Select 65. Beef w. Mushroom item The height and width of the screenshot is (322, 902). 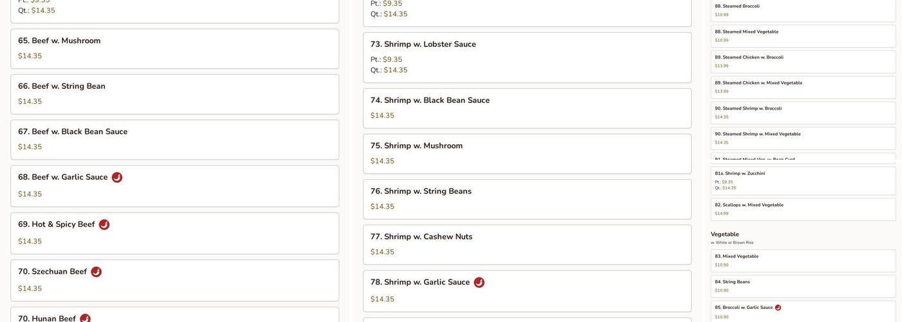175,48
